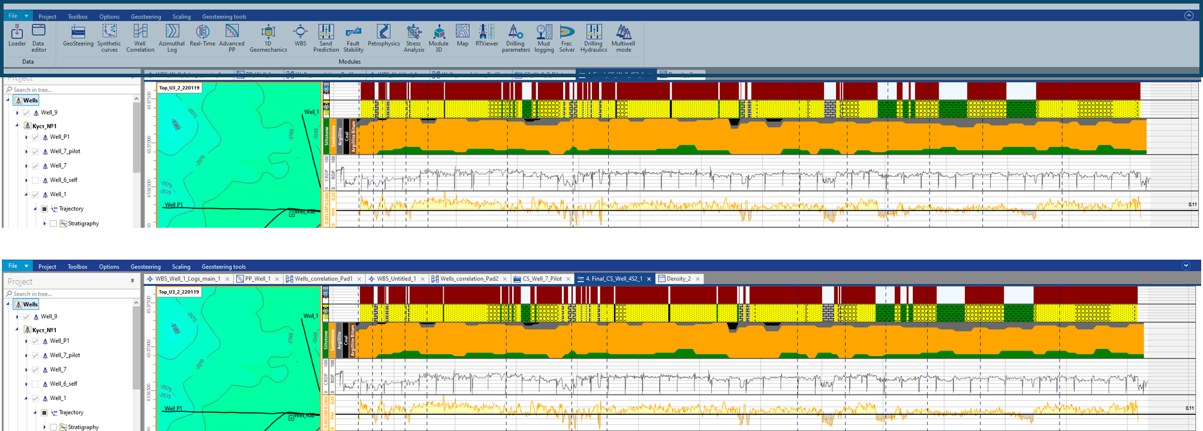
Task: Launch the Mud logging module
Action: coord(544,38)
